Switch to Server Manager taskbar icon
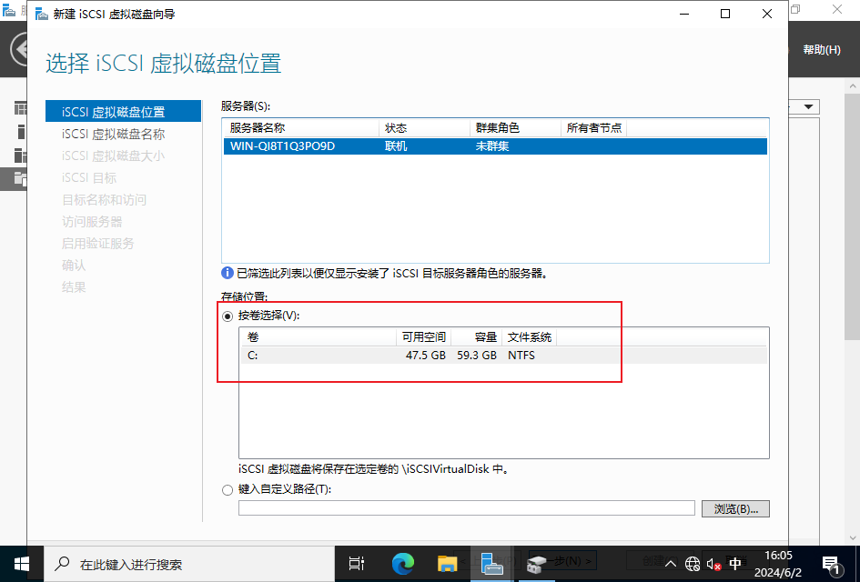This screenshot has width=860, height=582. pyautogui.click(x=492, y=564)
